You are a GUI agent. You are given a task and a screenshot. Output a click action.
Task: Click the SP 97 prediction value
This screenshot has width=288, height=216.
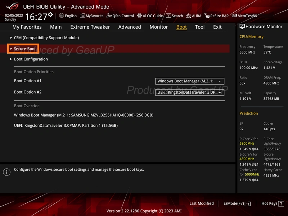[242, 129]
